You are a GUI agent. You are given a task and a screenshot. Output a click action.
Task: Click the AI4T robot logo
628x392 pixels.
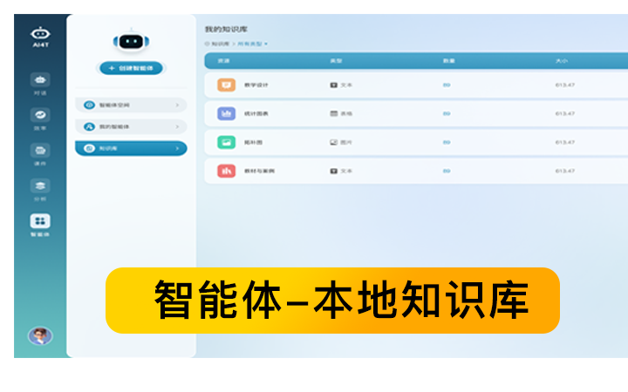pos(40,33)
